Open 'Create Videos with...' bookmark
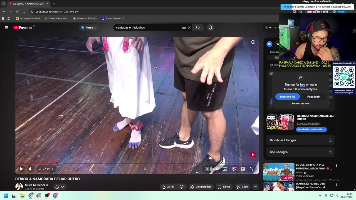This screenshot has height=200, width=356. 56,18
